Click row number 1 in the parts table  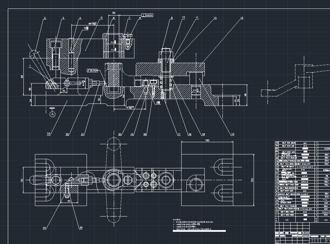click(277, 215)
